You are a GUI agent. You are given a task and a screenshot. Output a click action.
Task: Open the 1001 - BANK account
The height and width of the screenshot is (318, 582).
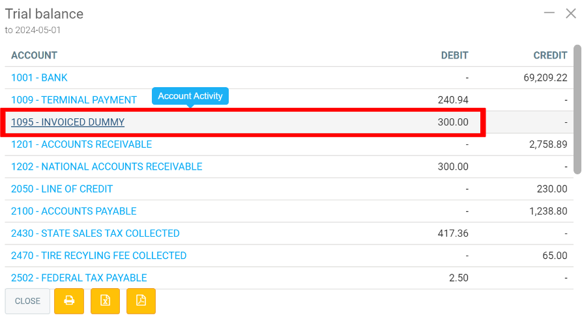pos(39,78)
